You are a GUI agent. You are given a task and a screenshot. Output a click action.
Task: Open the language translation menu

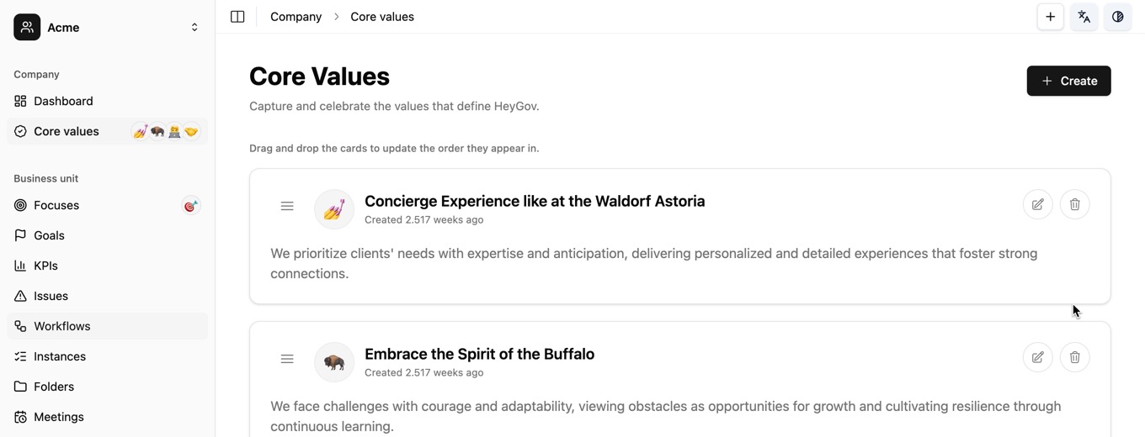[x=1084, y=17]
